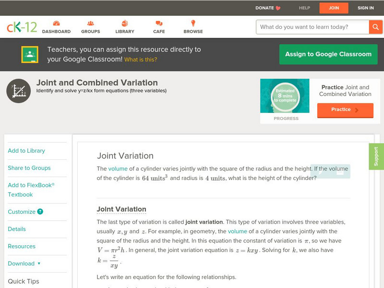Click volume link in Joint Variation section
The image size is (384, 288).
tap(237, 231)
